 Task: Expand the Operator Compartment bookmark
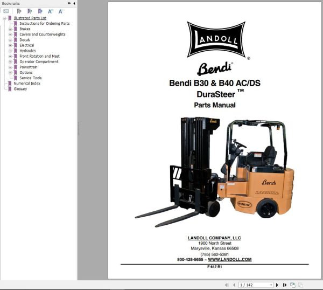(10, 62)
